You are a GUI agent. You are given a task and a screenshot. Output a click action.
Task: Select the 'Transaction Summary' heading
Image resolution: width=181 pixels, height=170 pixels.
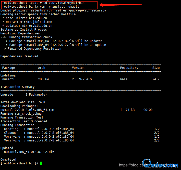[x=17, y=87]
